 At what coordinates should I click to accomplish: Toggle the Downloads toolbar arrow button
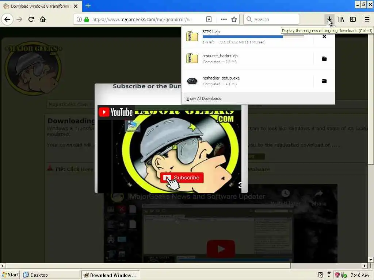coord(329,19)
